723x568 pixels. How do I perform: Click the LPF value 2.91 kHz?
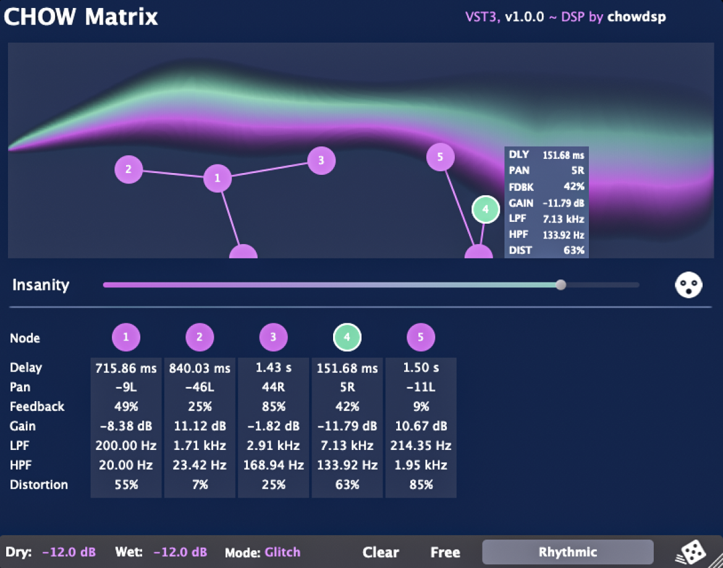click(x=273, y=446)
